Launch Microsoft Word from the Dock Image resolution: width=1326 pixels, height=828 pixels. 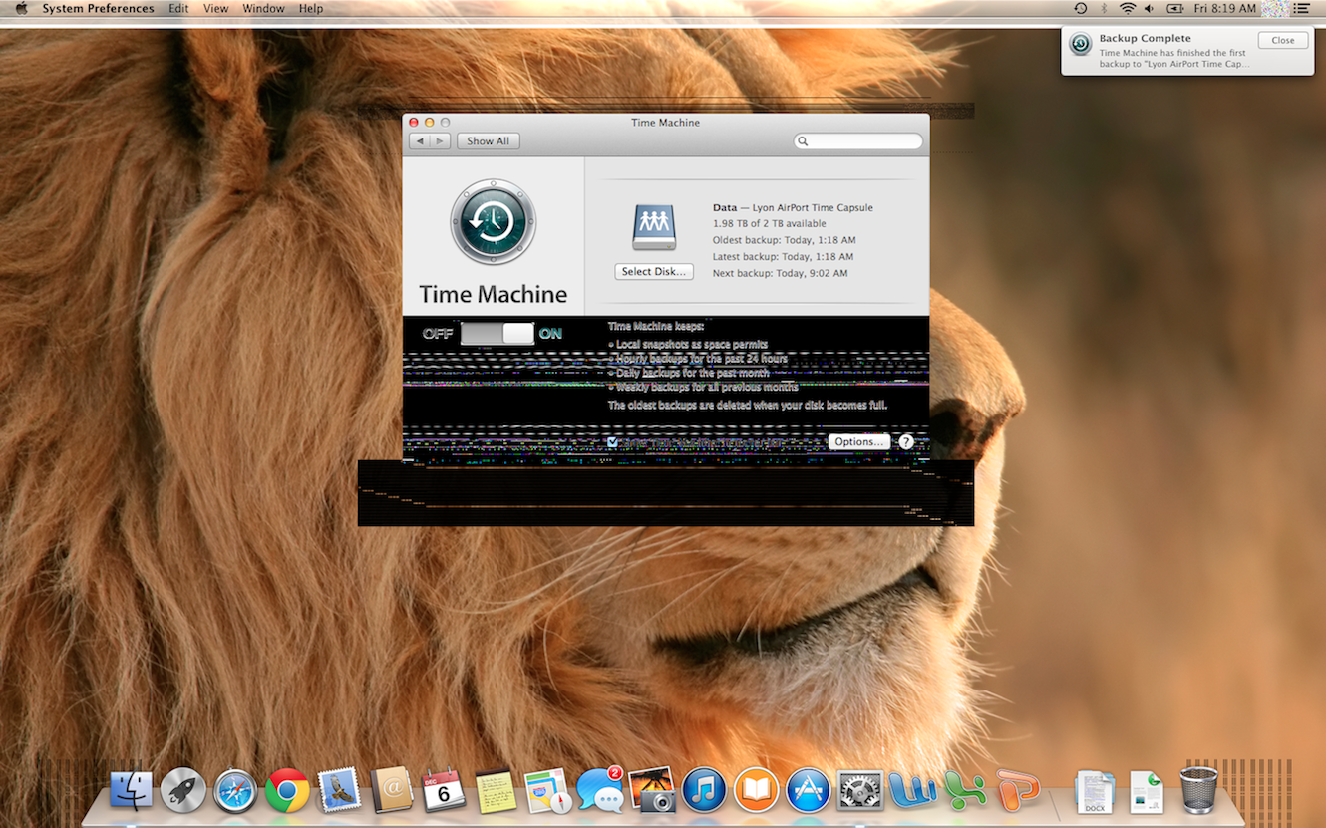[x=912, y=790]
